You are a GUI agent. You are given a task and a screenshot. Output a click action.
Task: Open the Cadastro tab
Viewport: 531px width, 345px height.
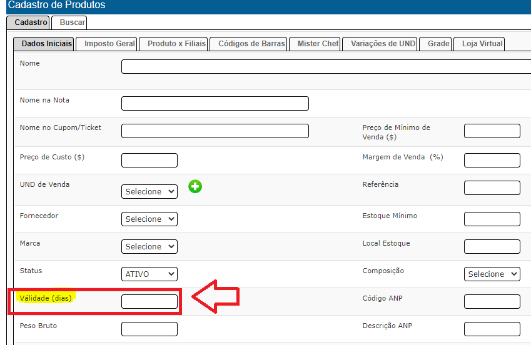28,22
